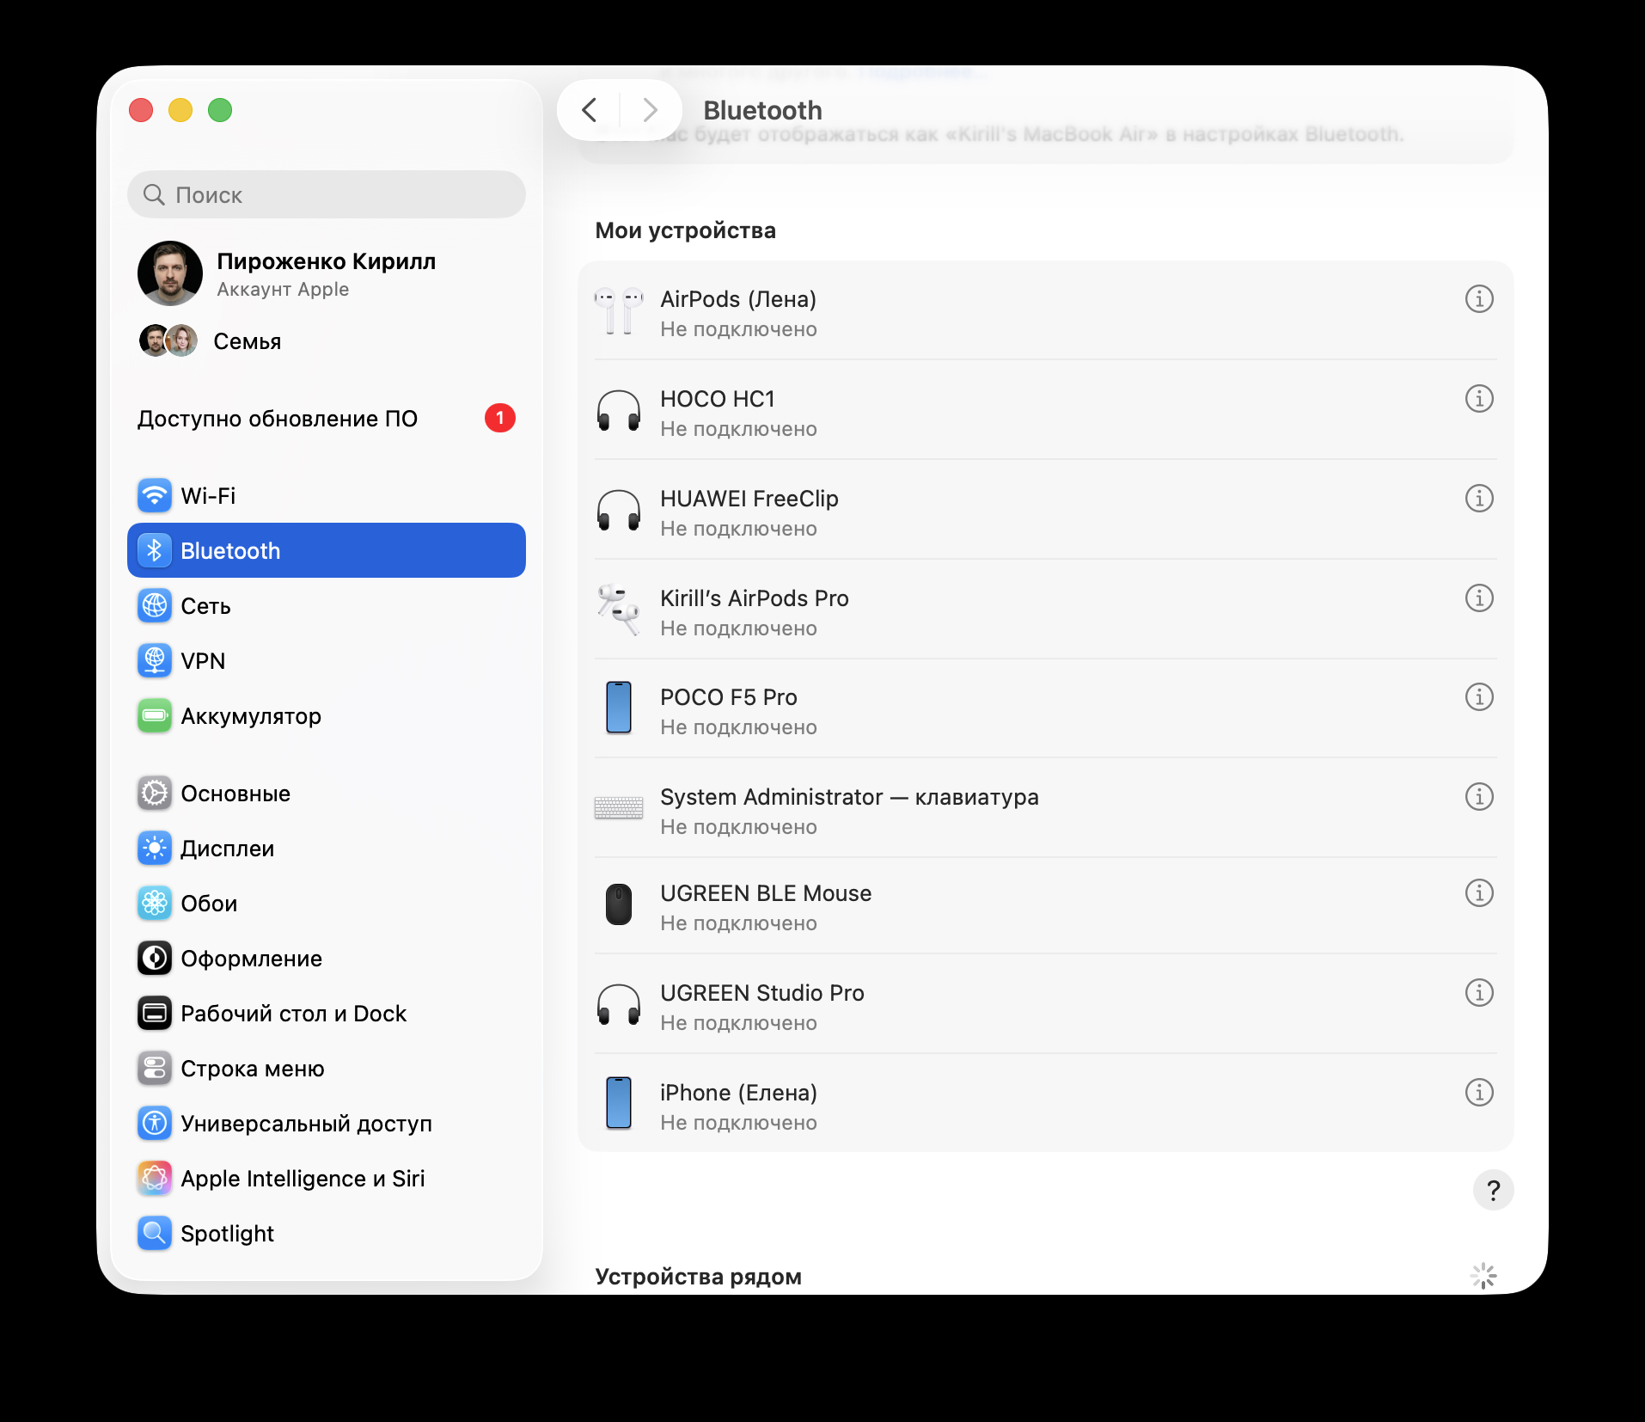1645x1422 pixels.
Task: Go forward with the right arrow
Action: coord(650,110)
